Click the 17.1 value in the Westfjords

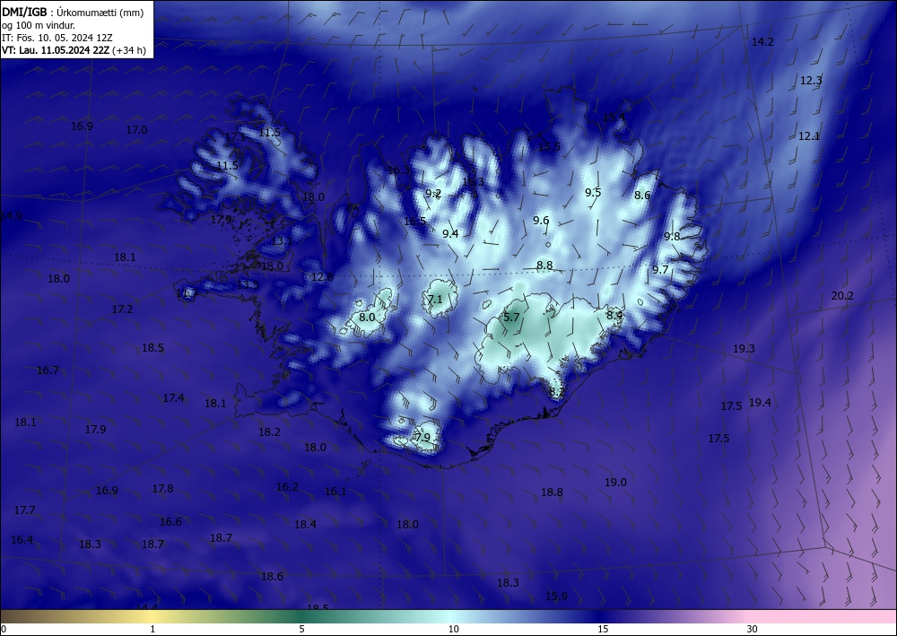tap(235, 137)
